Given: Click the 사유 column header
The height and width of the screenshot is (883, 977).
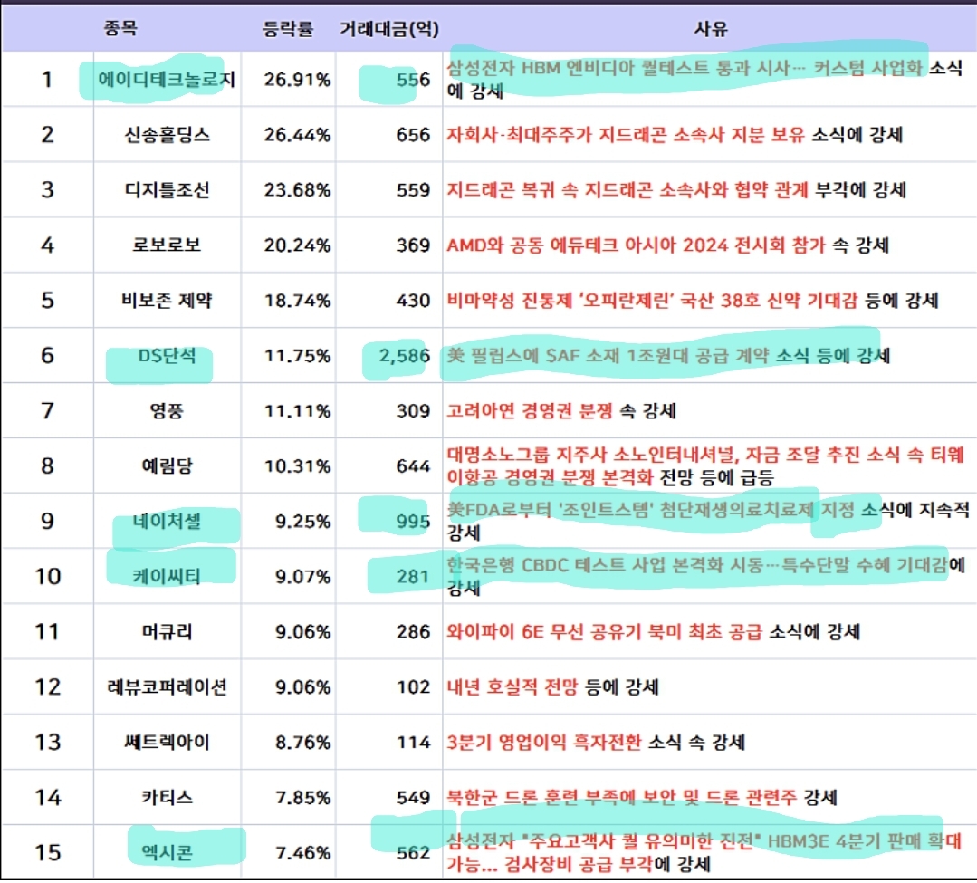Looking at the screenshot, I should [710, 29].
